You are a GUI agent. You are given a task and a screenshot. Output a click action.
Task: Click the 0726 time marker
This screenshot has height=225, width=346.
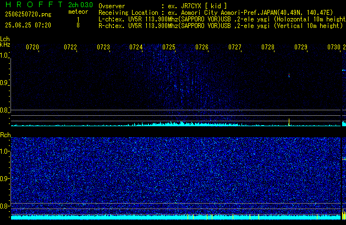pos(202,47)
